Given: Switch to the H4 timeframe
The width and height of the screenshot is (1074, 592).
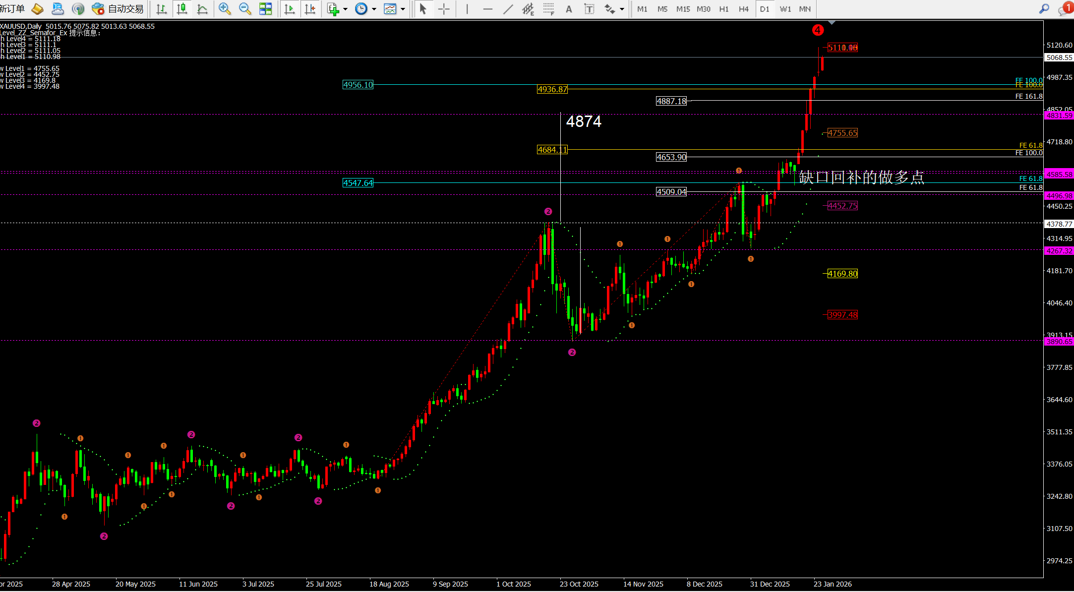Looking at the screenshot, I should tap(743, 9).
